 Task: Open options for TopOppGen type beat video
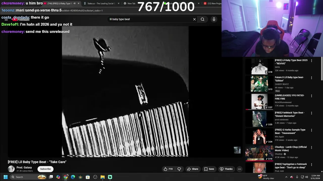point(311,164)
